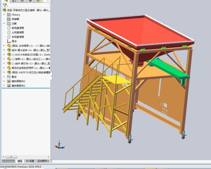Viewport: 211px width, 169px height.
Task: Click the feature tree scrollbar right arrow
Action: (x=48, y=157)
